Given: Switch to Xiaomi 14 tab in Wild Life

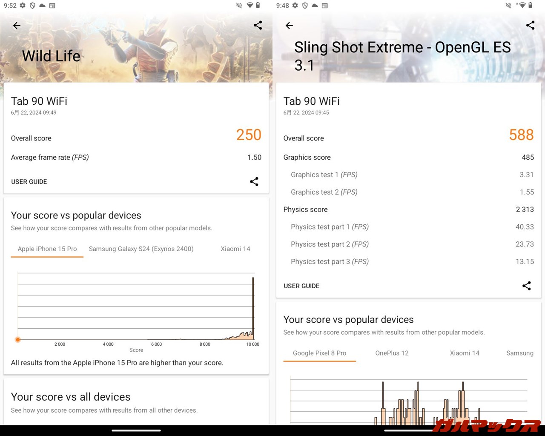Looking at the screenshot, I should click(235, 249).
